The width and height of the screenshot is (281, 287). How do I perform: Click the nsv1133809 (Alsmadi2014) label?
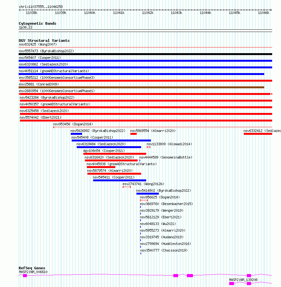[x=169, y=144]
